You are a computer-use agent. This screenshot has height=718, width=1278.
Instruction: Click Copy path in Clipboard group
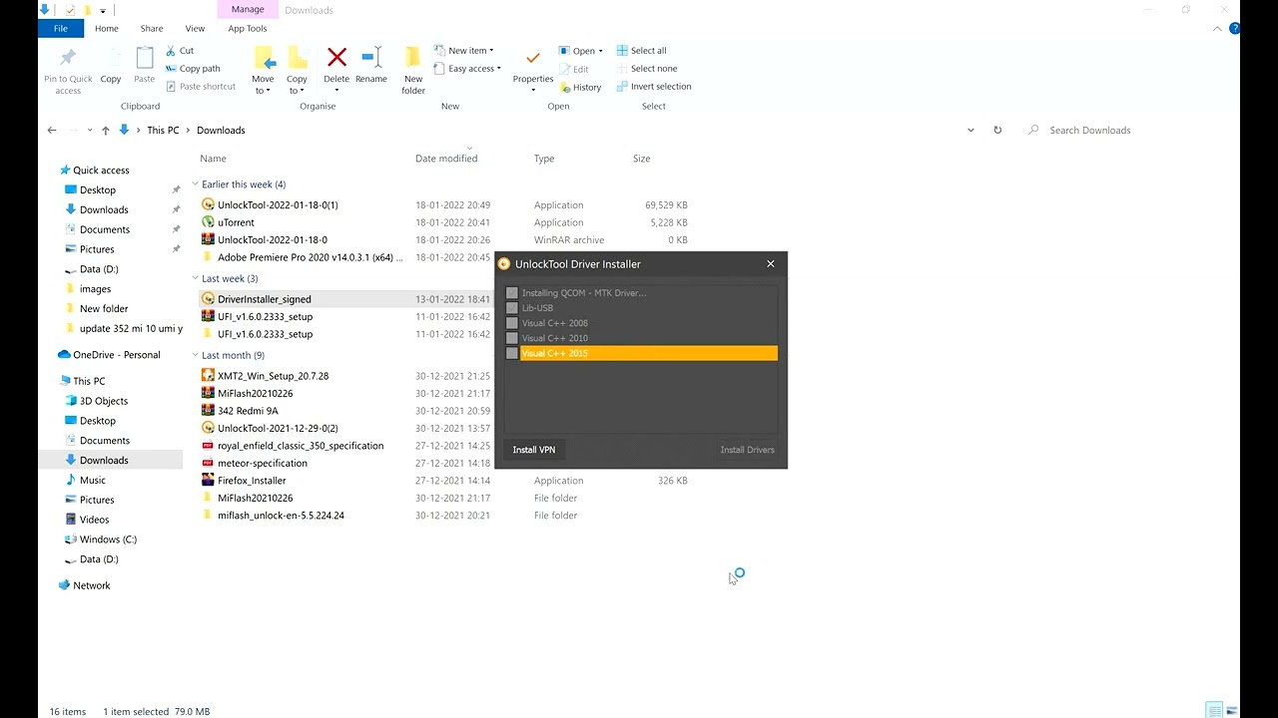coord(193,69)
